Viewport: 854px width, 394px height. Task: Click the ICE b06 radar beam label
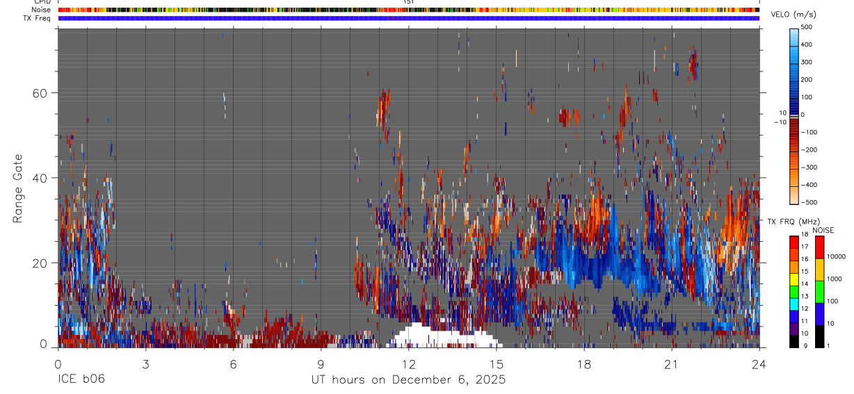(81, 380)
